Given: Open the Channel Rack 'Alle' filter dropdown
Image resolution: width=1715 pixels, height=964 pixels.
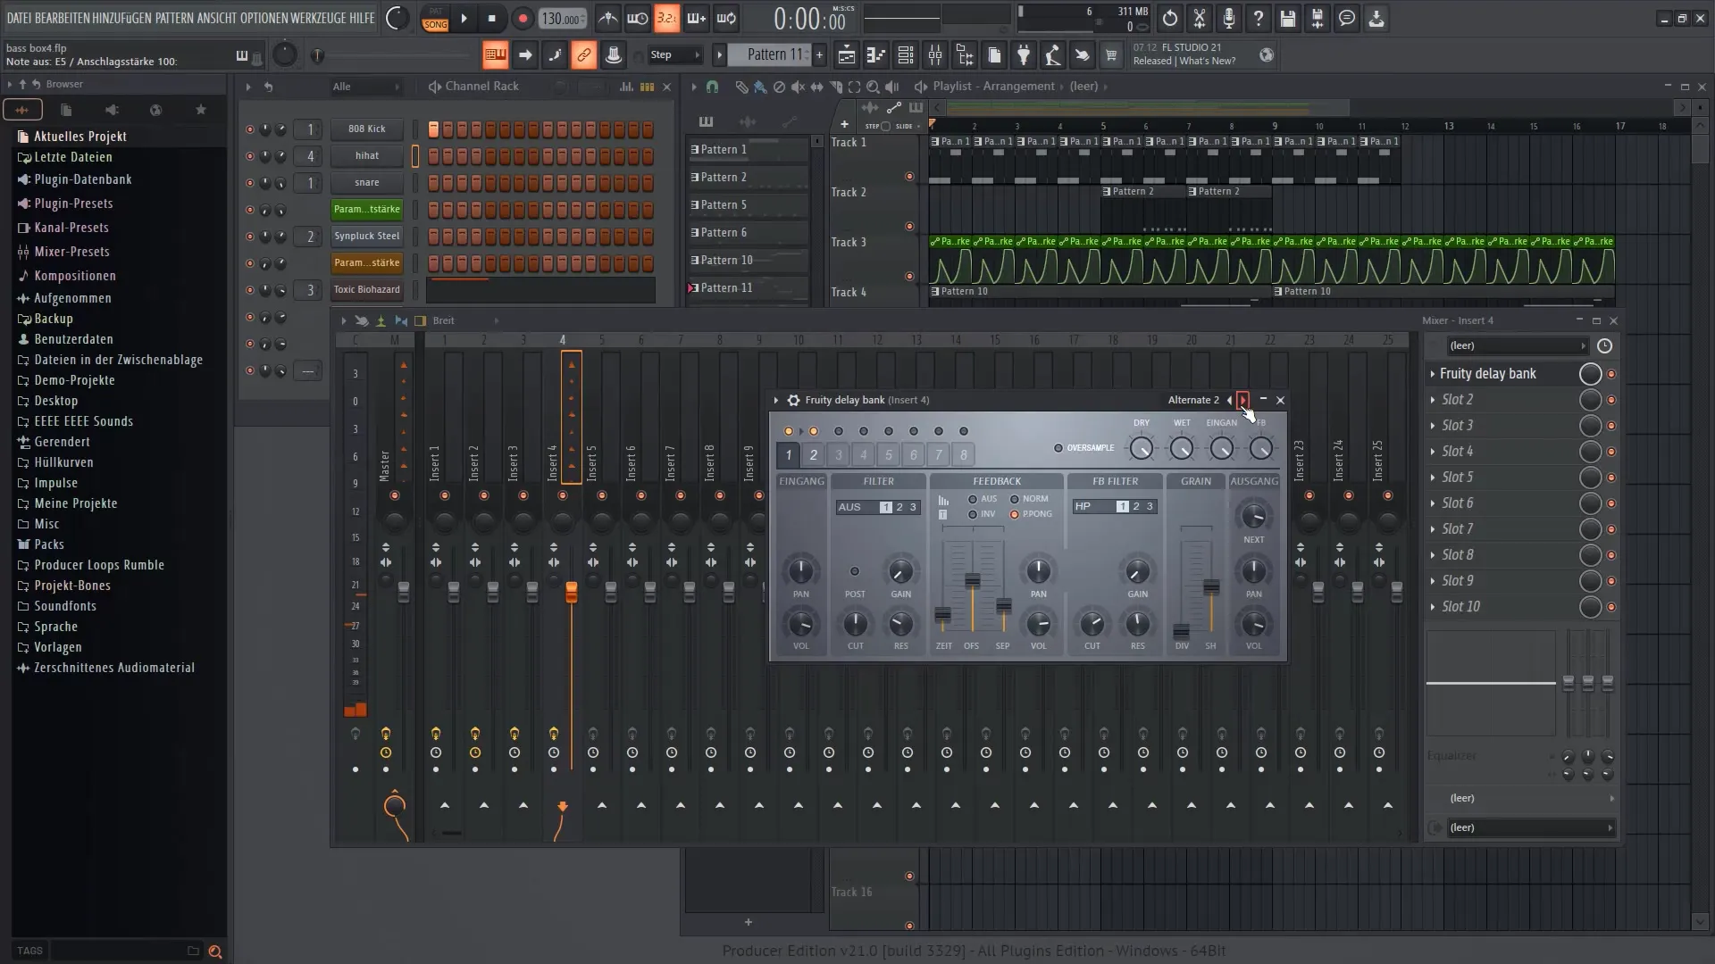Looking at the screenshot, I should click(366, 87).
